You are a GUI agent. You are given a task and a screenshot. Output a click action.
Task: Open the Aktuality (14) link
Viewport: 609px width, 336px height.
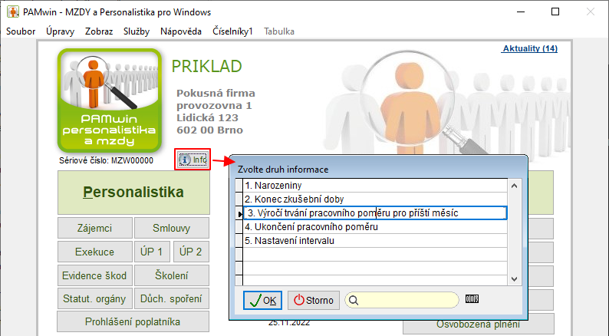[529, 48]
